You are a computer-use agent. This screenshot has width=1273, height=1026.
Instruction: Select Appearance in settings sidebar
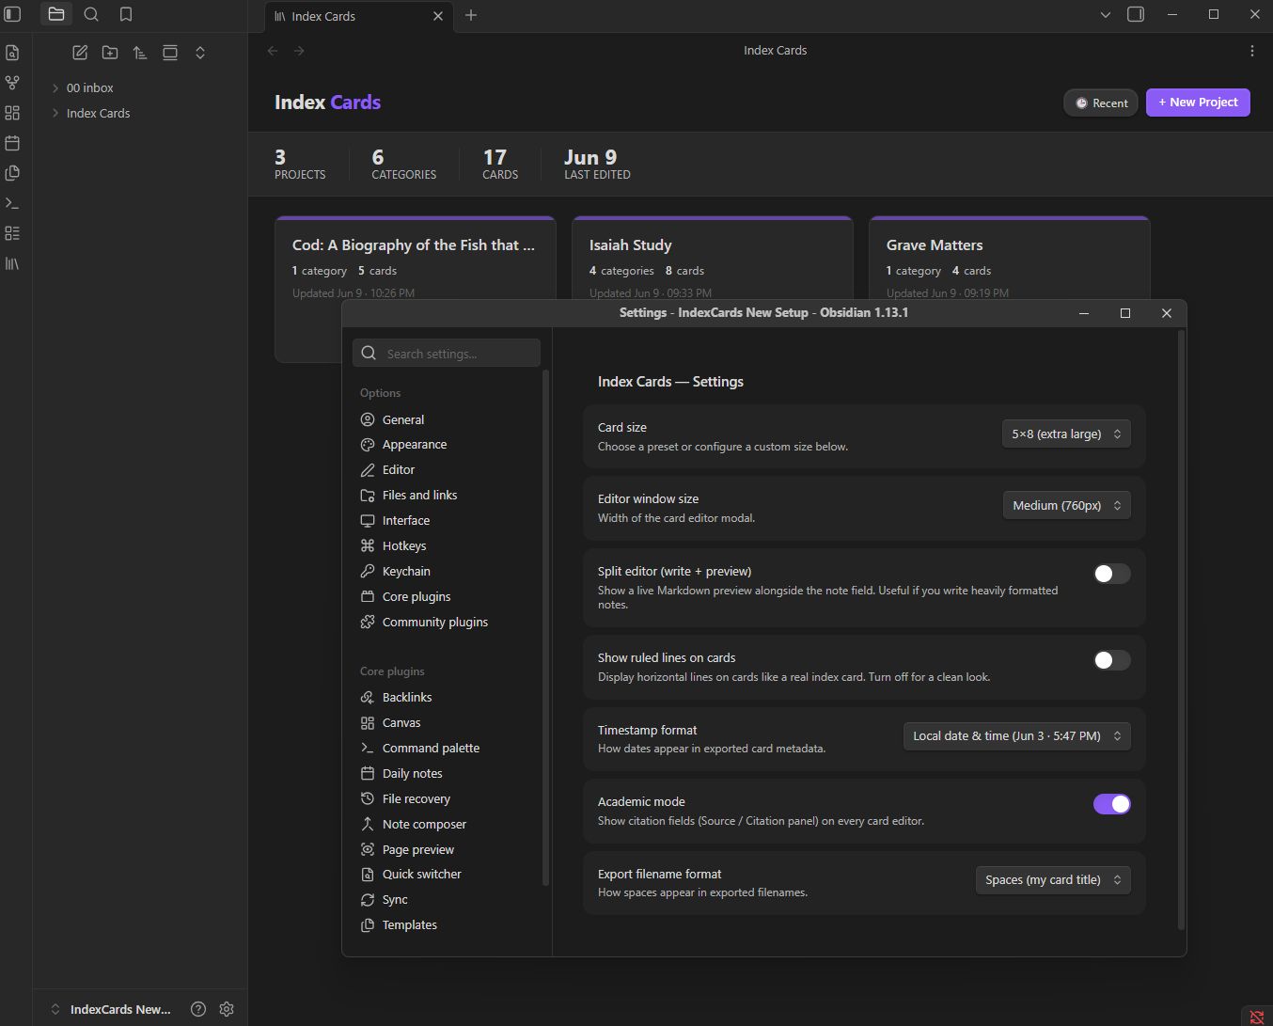pos(415,445)
